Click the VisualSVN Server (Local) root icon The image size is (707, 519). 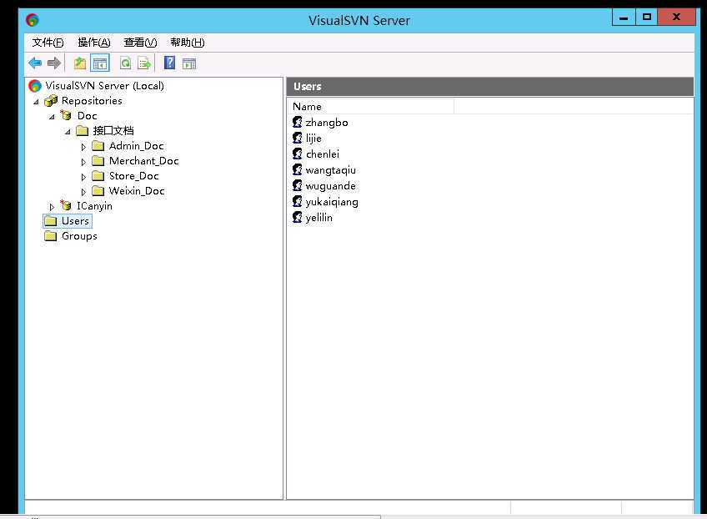pos(35,86)
